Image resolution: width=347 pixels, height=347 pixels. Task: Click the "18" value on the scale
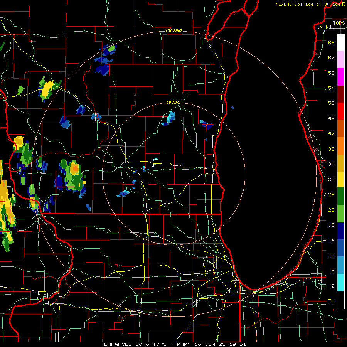pyautogui.click(x=331, y=225)
